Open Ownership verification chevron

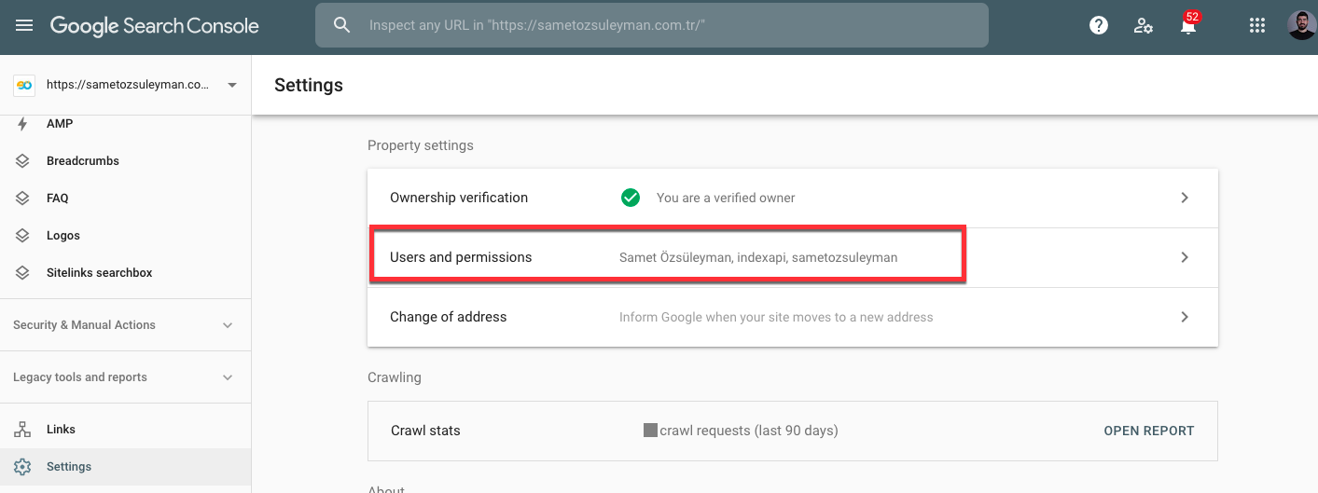1185,198
